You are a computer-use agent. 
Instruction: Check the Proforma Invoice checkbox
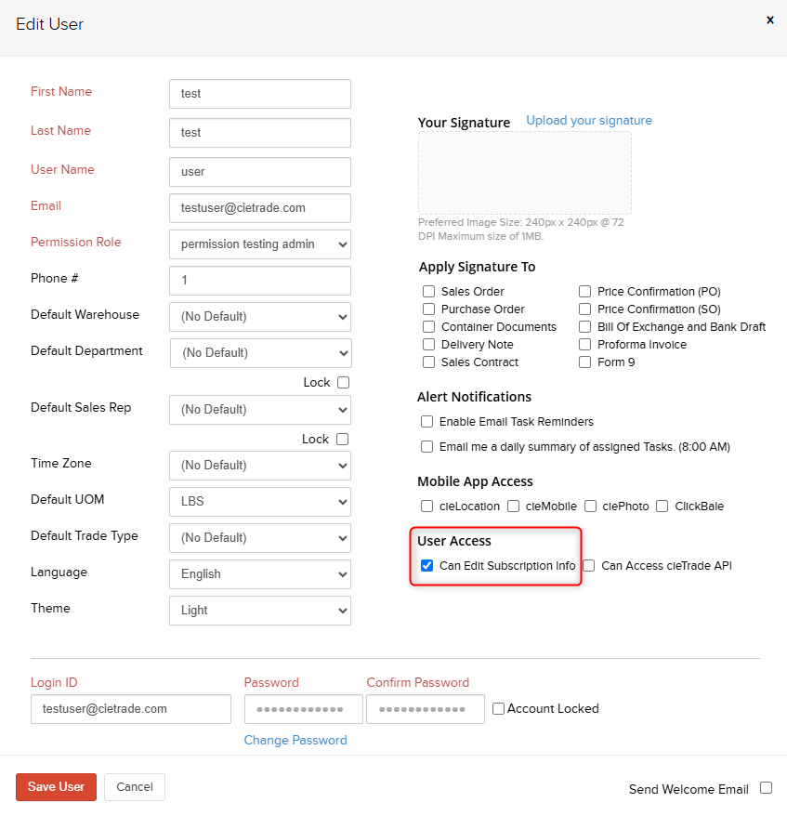pyautogui.click(x=584, y=345)
